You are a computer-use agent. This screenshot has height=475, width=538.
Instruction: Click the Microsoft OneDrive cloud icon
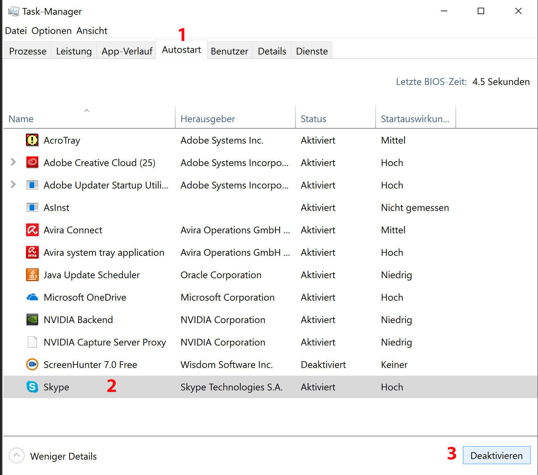click(32, 297)
